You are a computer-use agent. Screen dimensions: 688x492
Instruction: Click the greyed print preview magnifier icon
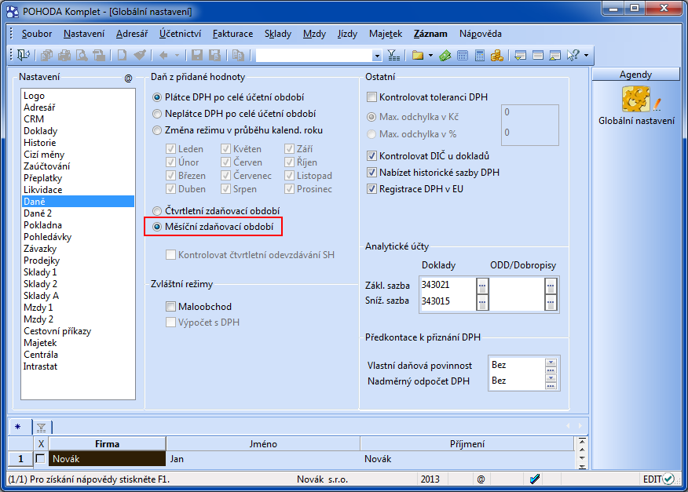pyautogui.click(x=82, y=55)
